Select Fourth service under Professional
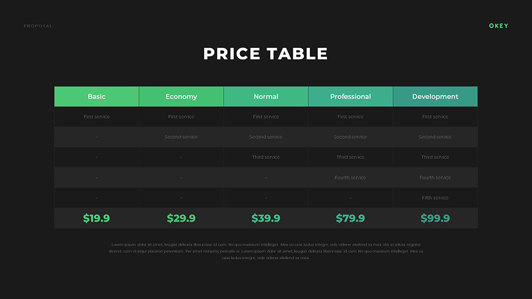532x299 pixels. pyautogui.click(x=351, y=177)
